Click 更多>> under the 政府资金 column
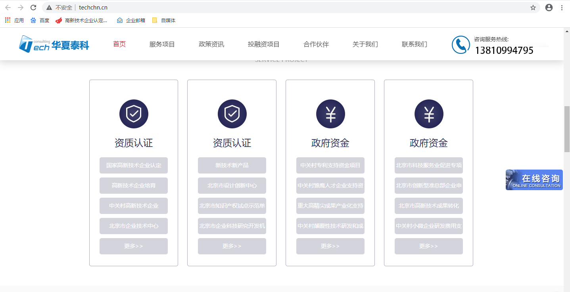Image resolution: width=570 pixels, height=292 pixels. pos(330,246)
